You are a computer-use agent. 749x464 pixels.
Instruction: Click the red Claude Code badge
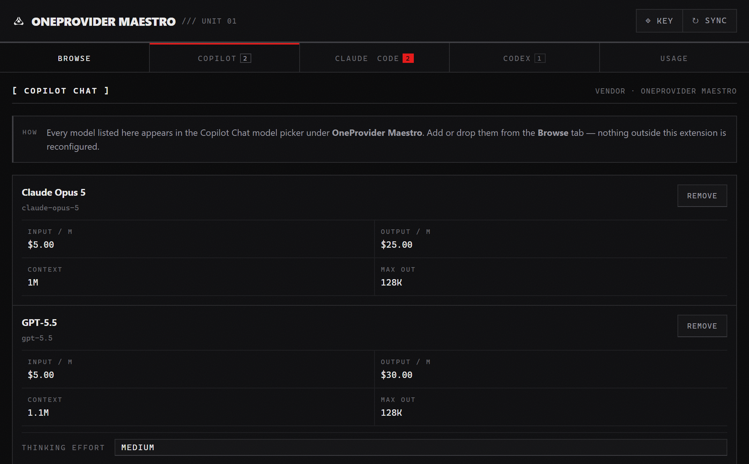(408, 58)
